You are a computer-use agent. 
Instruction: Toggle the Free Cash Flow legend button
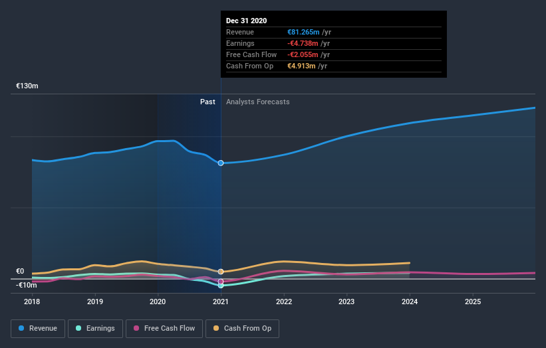(x=164, y=329)
